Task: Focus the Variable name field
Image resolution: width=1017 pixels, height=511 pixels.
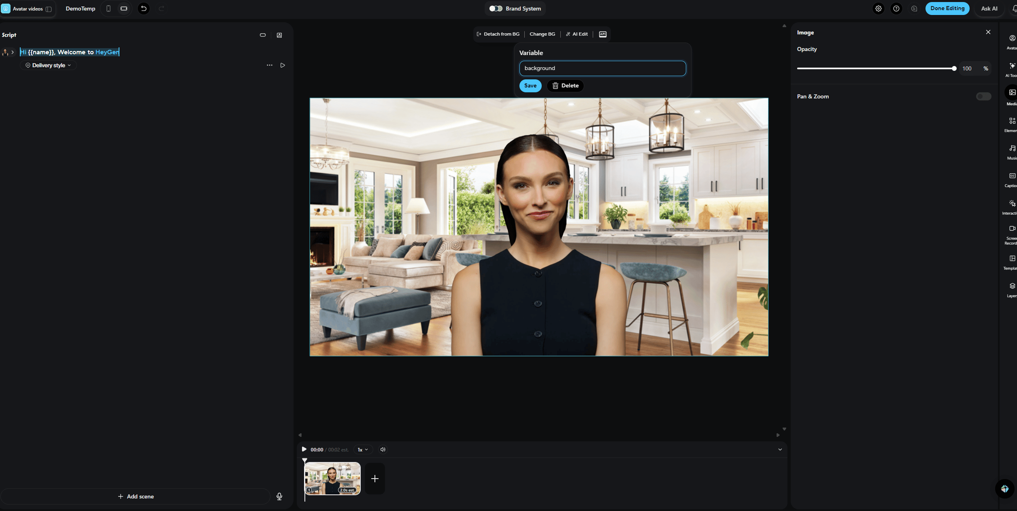Action: pyautogui.click(x=602, y=68)
